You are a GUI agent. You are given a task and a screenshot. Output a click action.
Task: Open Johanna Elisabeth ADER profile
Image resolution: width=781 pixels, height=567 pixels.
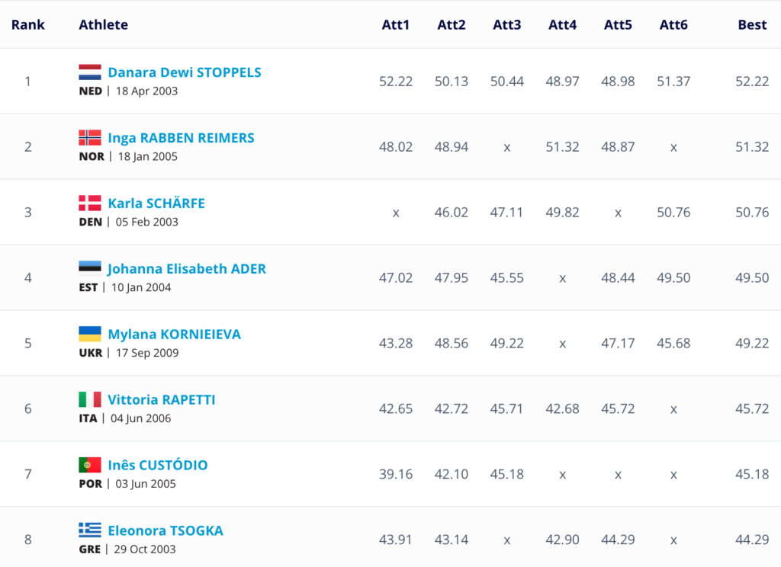[187, 269]
